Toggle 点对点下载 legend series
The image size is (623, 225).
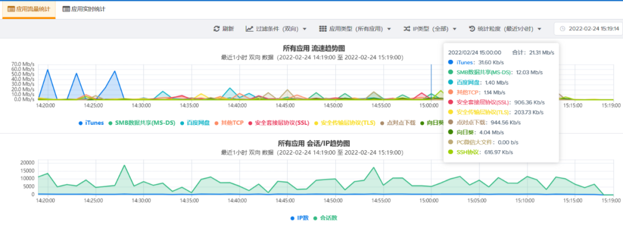coord(397,123)
